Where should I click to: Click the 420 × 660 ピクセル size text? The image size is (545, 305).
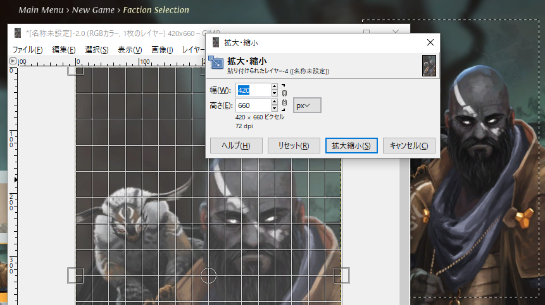click(x=260, y=117)
